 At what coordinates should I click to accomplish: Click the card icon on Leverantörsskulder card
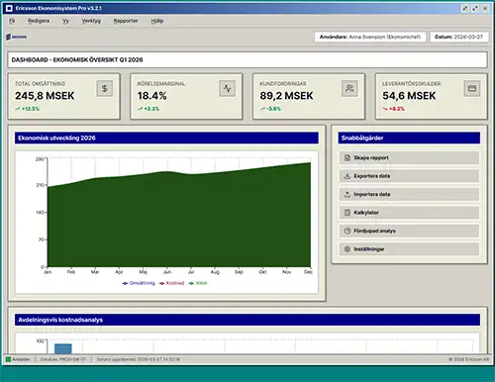pyautogui.click(x=472, y=88)
